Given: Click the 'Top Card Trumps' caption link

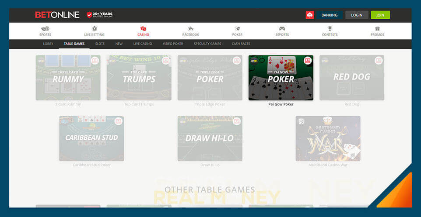Looking at the screenshot, I should point(139,104).
